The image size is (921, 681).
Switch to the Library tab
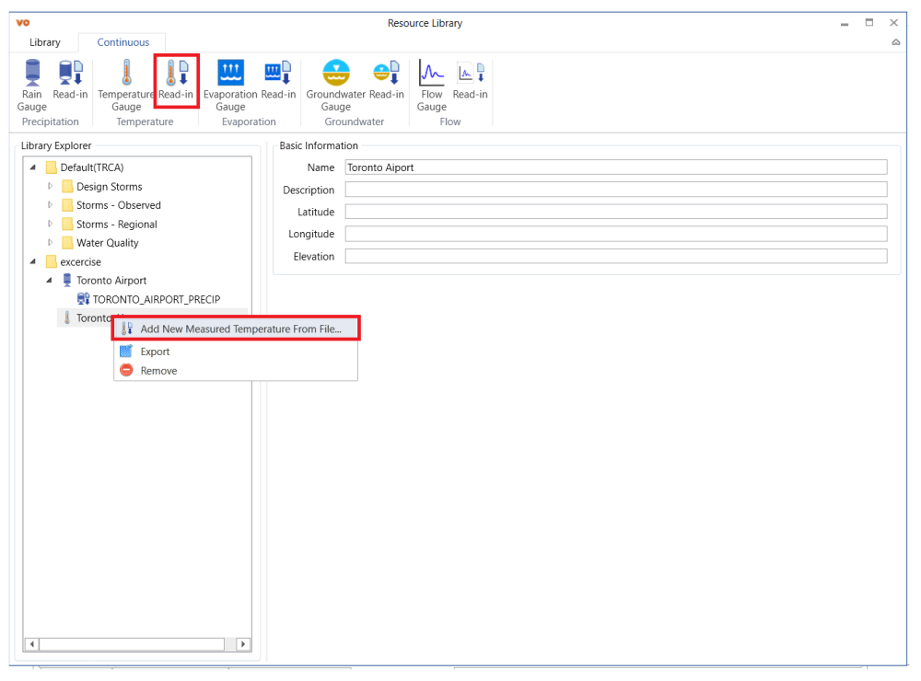tap(45, 42)
